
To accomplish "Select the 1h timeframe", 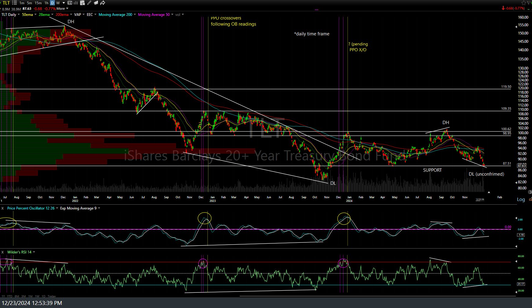I will 46,3.
